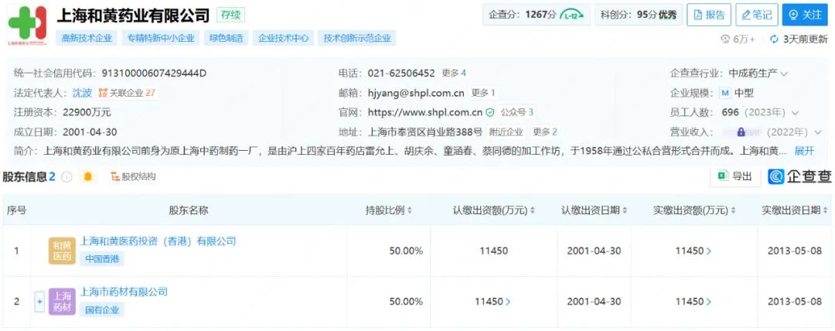Click the 绿色制造 tag
This screenshot has width=835, height=331.
pyautogui.click(x=226, y=38)
